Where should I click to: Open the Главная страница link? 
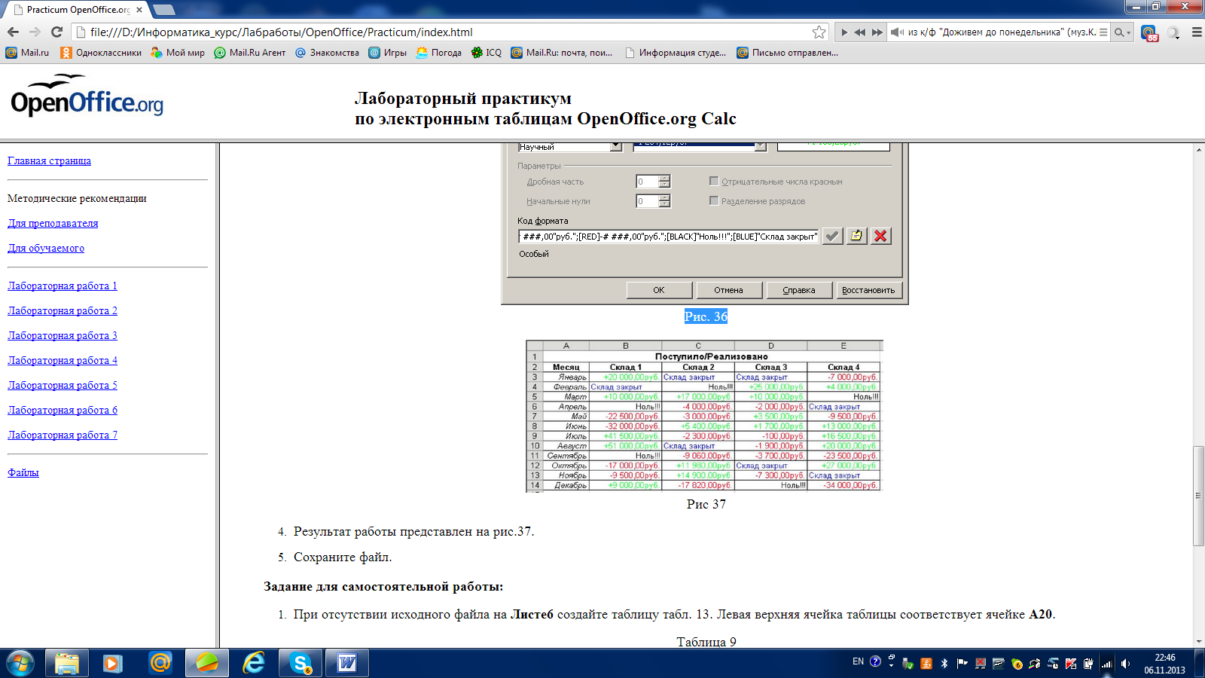tap(49, 160)
